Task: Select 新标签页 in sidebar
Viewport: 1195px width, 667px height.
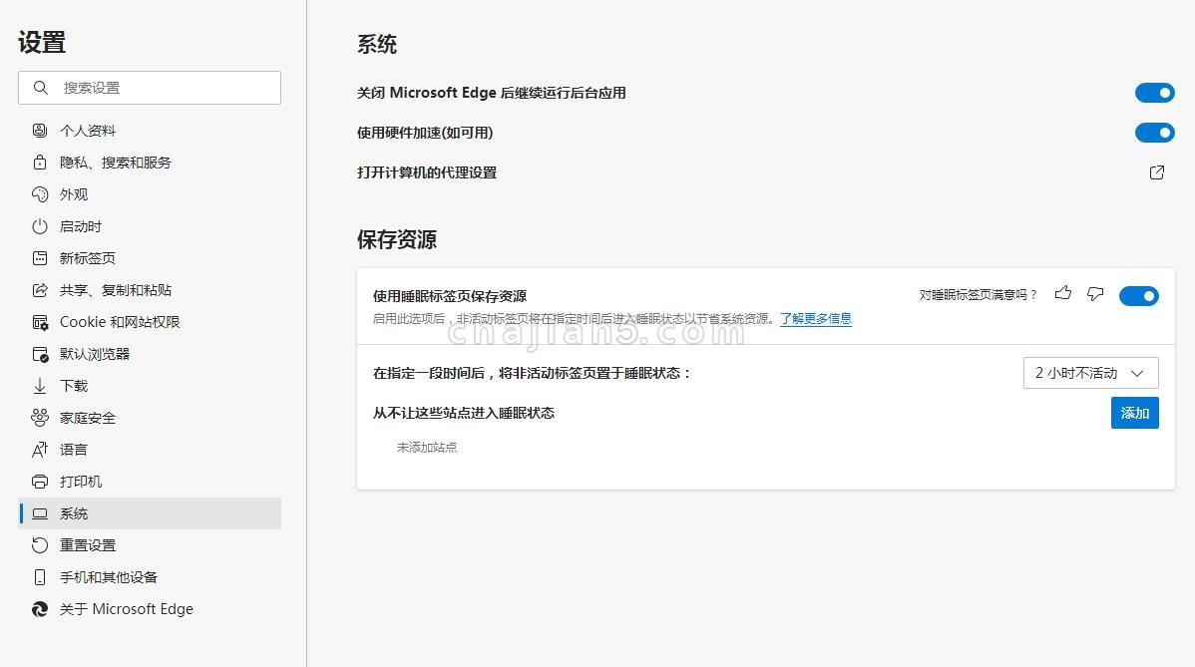Action: (x=150, y=258)
